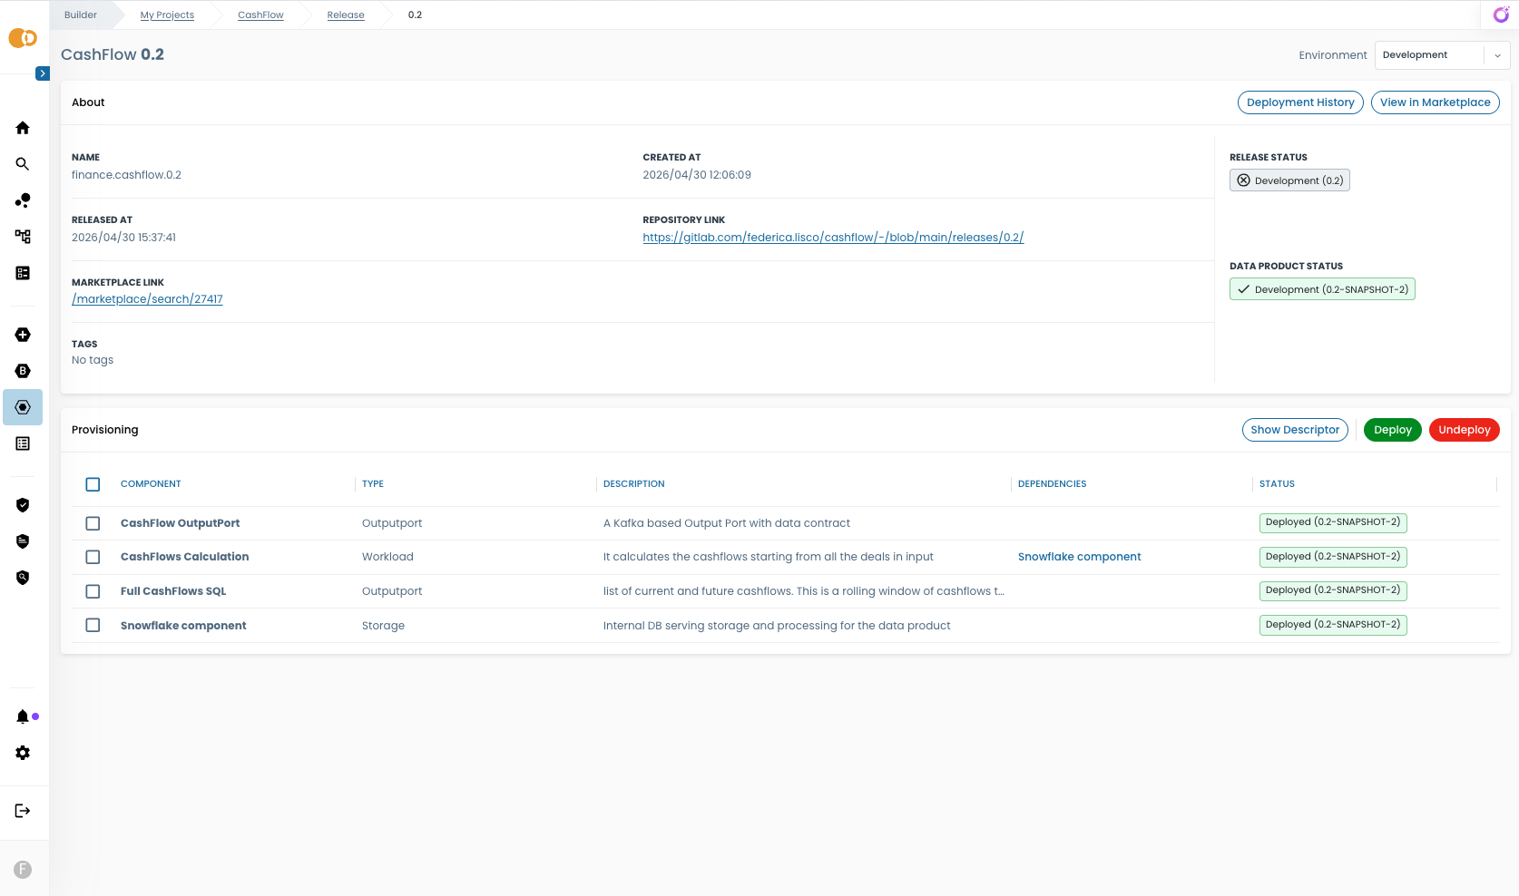Open the shield with magnifier icon

click(23, 578)
